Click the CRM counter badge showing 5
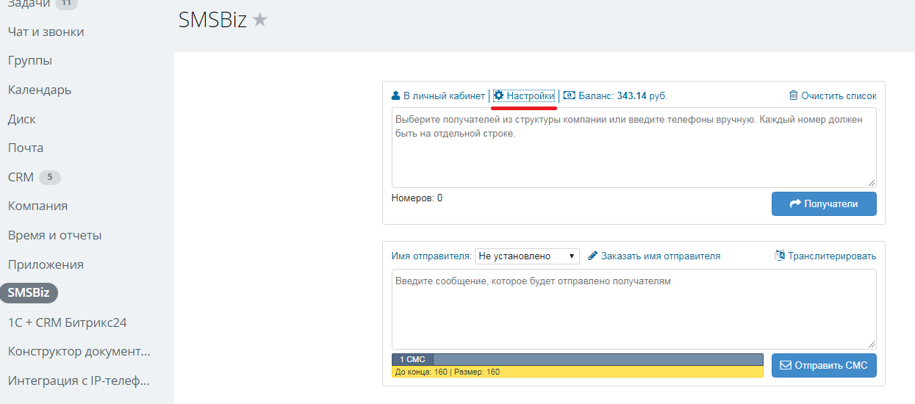 click(50, 177)
